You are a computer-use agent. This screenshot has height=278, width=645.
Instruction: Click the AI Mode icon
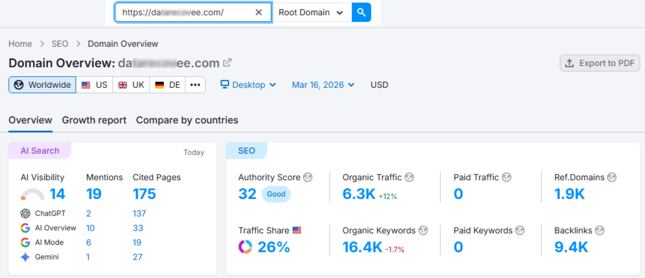pos(25,242)
